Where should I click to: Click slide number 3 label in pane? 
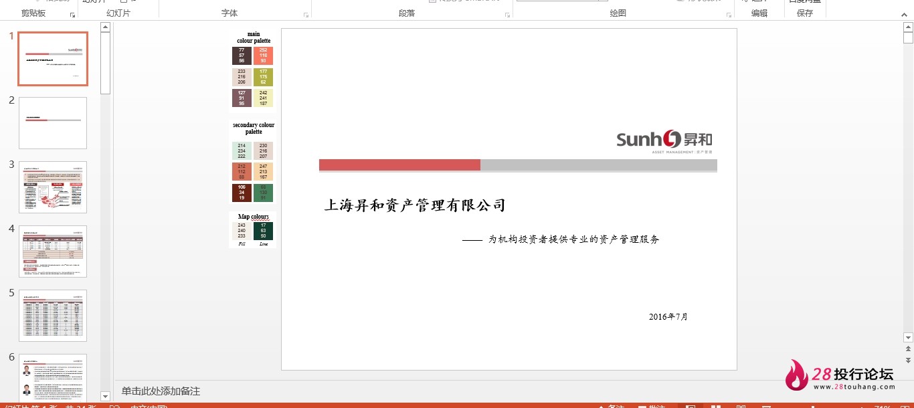coord(11,165)
